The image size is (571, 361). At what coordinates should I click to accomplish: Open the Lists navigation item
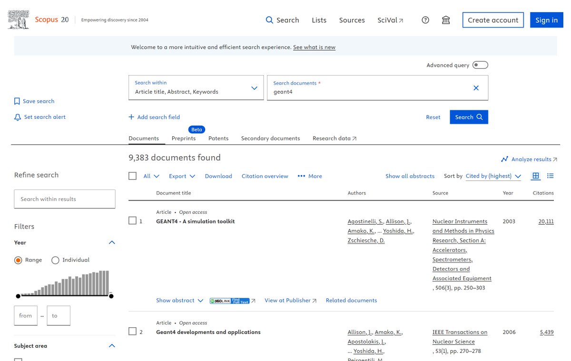click(x=319, y=20)
